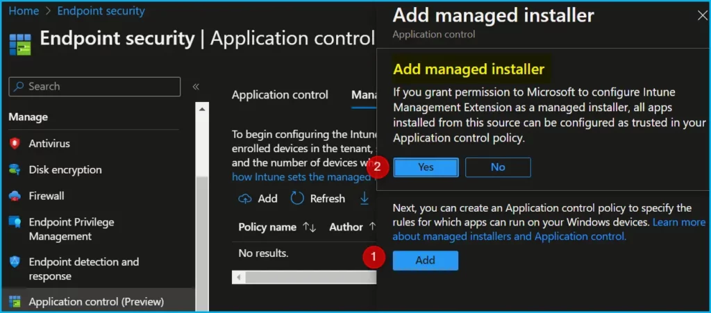Click the Endpoint Privilege Management icon

coord(15,222)
